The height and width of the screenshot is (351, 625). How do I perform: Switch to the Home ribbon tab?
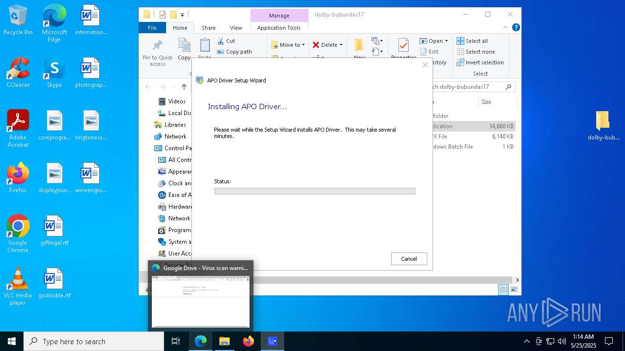coord(180,28)
